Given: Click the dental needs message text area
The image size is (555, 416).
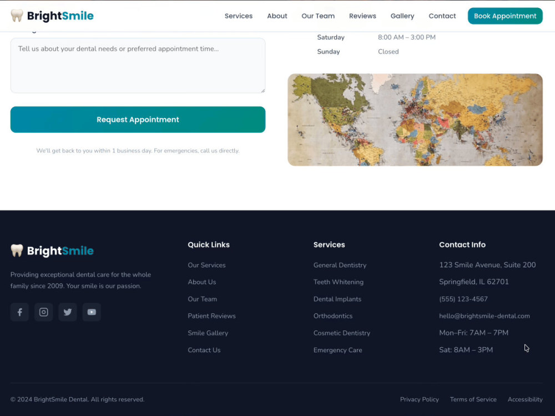Looking at the screenshot, I should tap(138, 65).
